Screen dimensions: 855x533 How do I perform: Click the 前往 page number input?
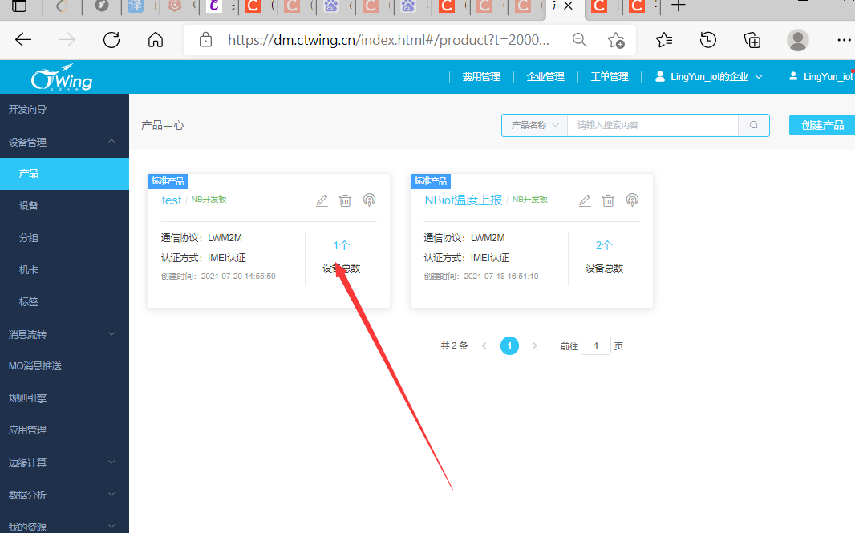(x=595, y=345)
